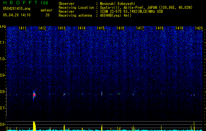This screenshot has width=206, height=131.
Task: Click the 0.9 kHz frequency label
Action: pos(3,75)
